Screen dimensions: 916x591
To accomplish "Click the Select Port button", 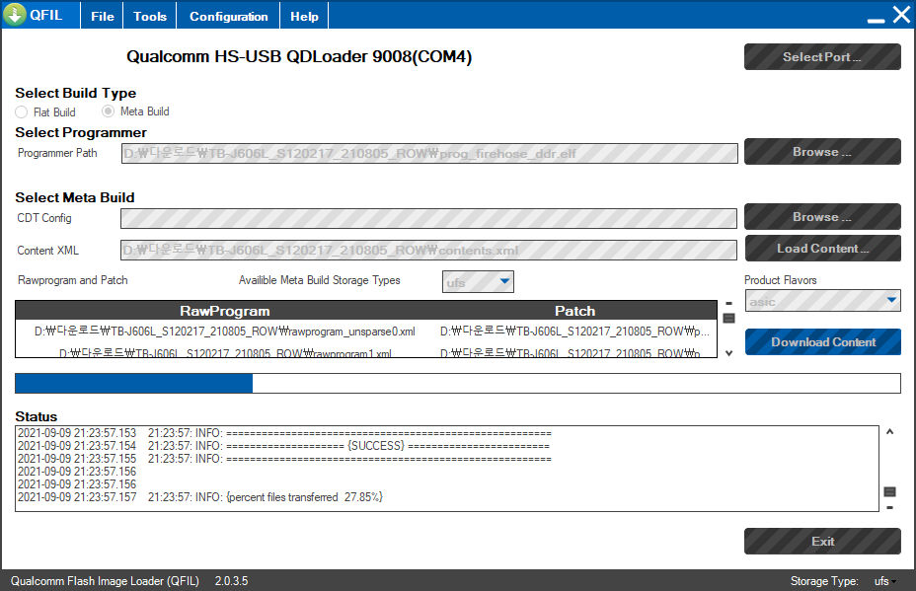I will click(822, 56).
